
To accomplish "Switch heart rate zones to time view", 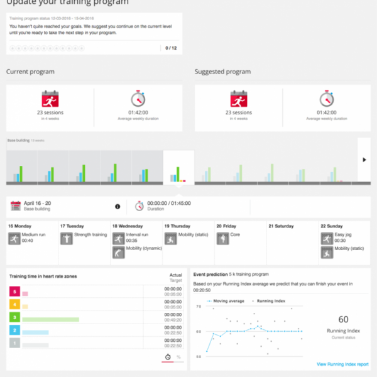I will [x=168, y=357].
